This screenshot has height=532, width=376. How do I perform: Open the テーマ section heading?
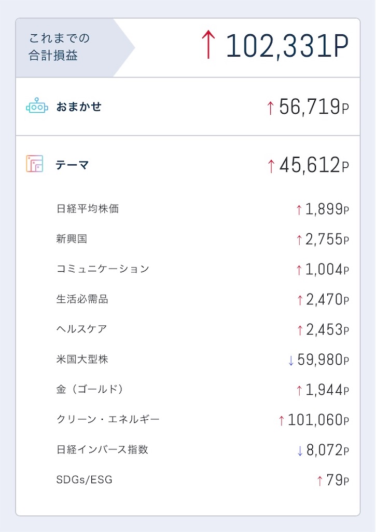pos(72,165)
